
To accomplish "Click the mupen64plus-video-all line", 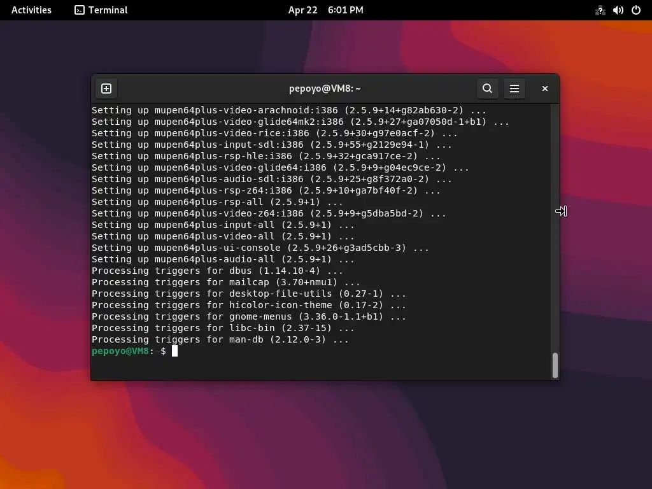I will (x=223, y=236).
